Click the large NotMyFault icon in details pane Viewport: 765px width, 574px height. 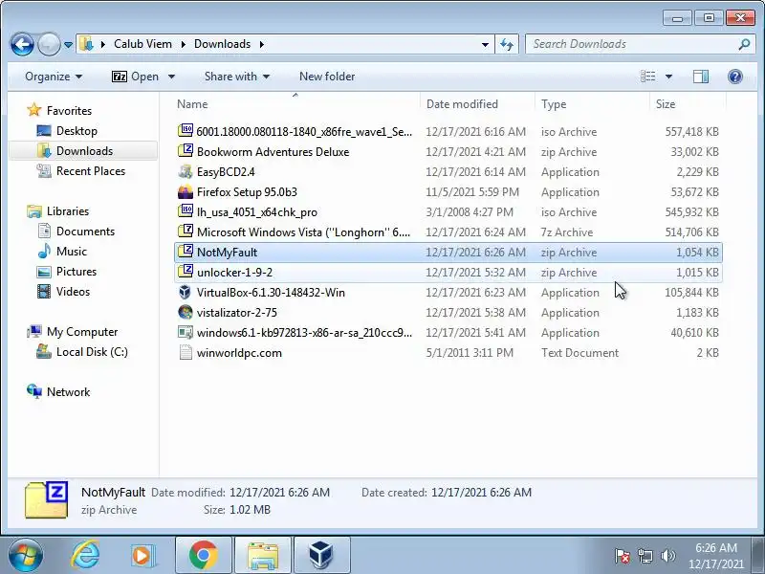46,499
